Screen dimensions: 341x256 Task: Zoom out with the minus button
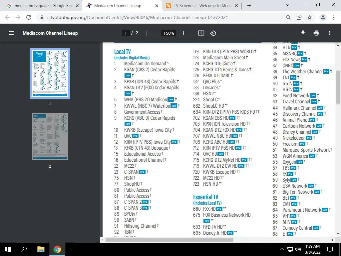coord(154,33)
